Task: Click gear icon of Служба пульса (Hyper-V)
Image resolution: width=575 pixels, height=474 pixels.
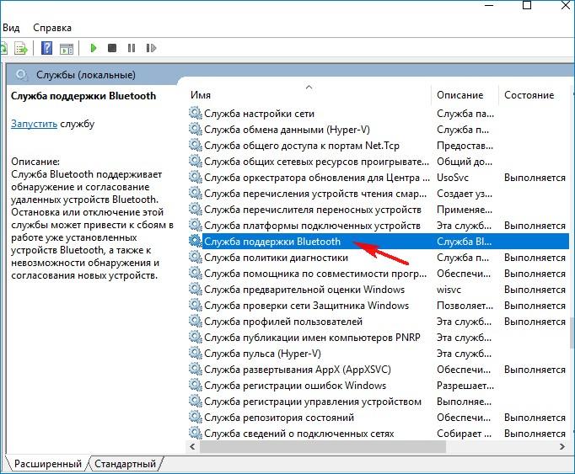Action: 195,354
